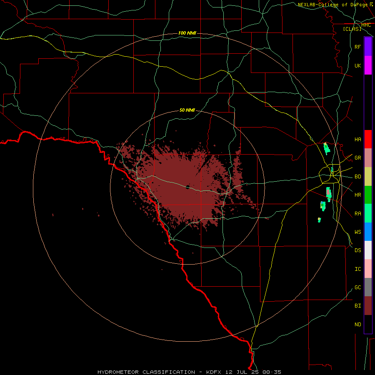Click the "BI" legend label
Screen dimensions: 375x375
pos(357,306)
